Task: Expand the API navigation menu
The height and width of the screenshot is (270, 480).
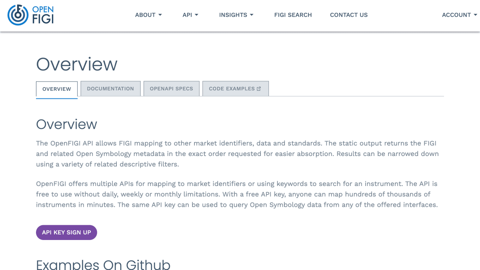Action: point(190,15)
